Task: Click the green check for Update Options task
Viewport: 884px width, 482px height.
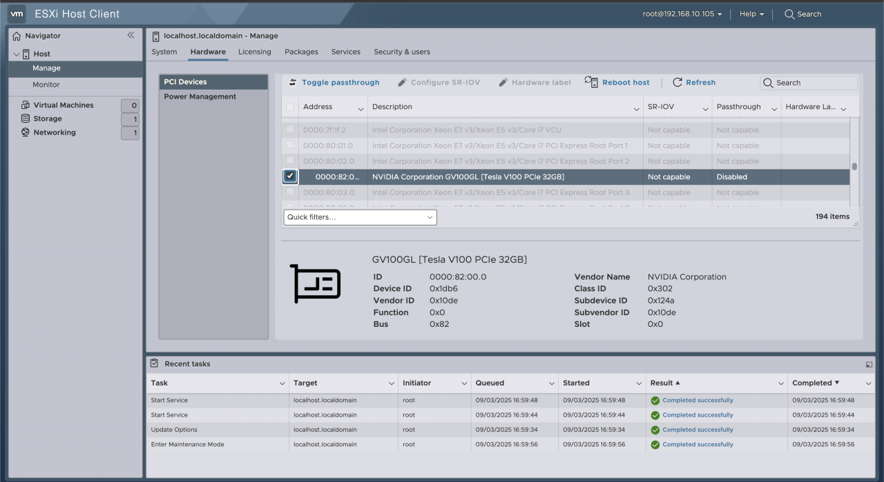Action: [x=655, y=430]
